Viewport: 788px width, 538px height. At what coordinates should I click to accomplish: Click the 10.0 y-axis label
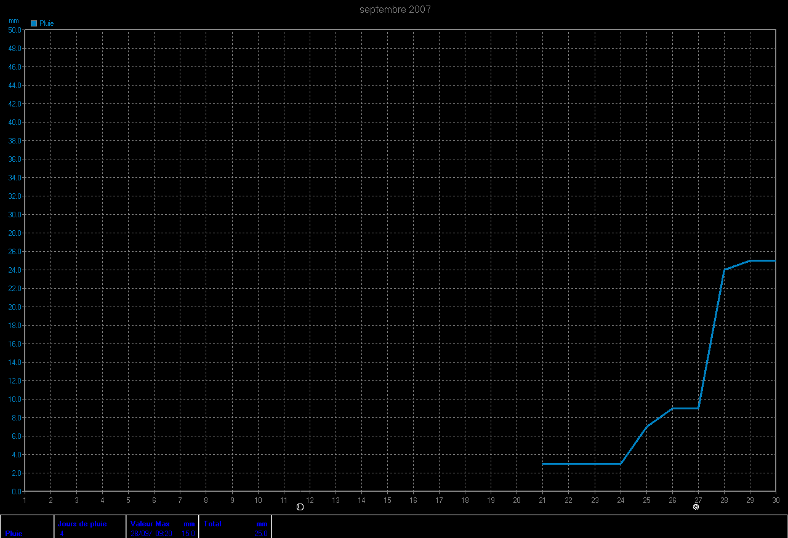point(15,399)
